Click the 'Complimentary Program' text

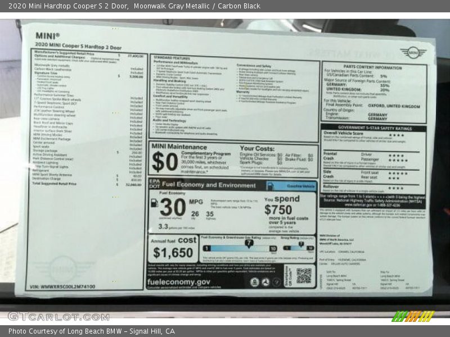click(206, 153)
